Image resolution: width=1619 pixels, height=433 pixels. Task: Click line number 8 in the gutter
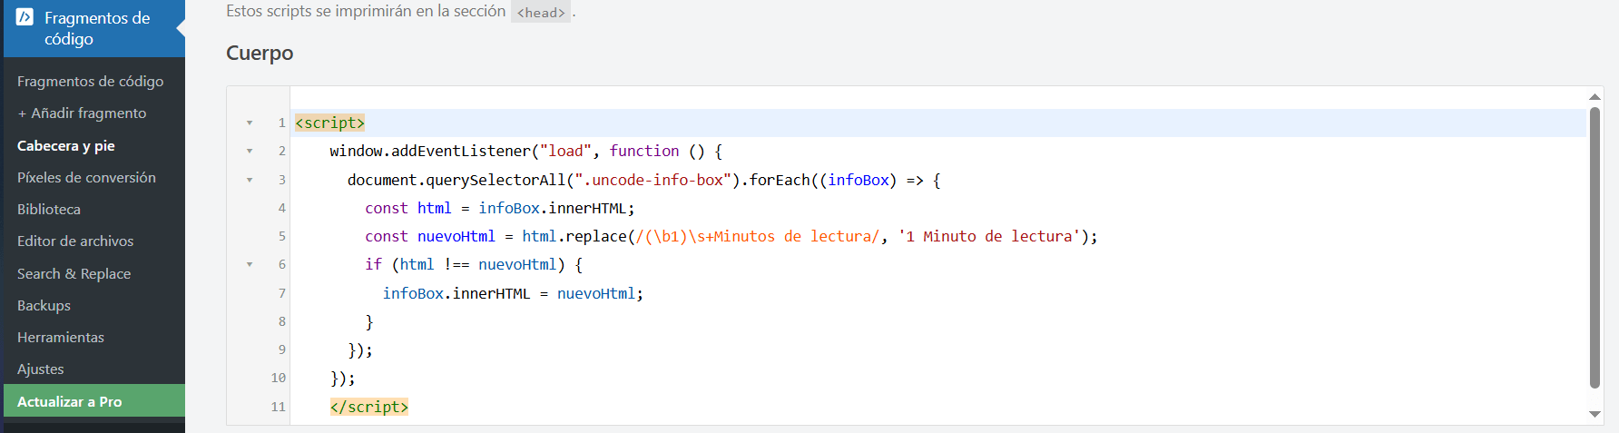click(x=282, y=321)
